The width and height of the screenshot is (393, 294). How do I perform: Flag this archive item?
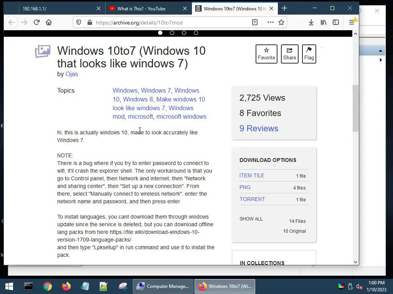pos(309,54)
